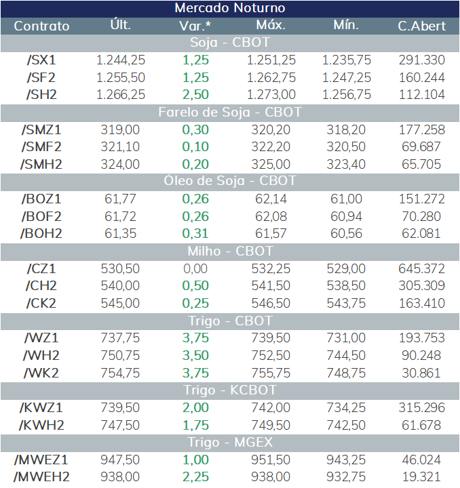Image resolution: width=460 pixels, height=488 pixels.
Task: Click the 645.372 open interest value
Action: 422,269
